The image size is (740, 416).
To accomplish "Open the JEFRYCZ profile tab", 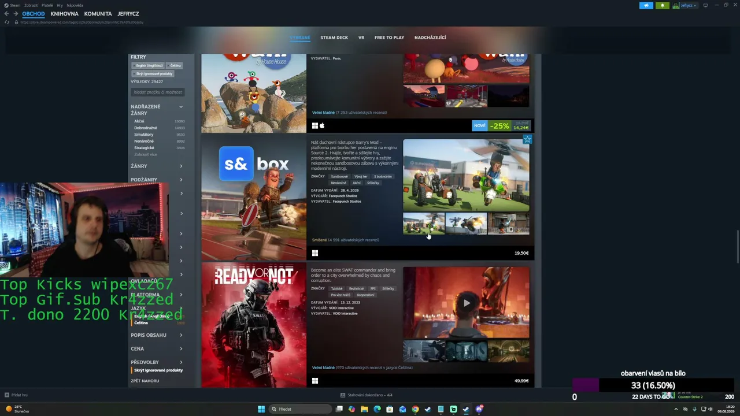I will [128, 14].
